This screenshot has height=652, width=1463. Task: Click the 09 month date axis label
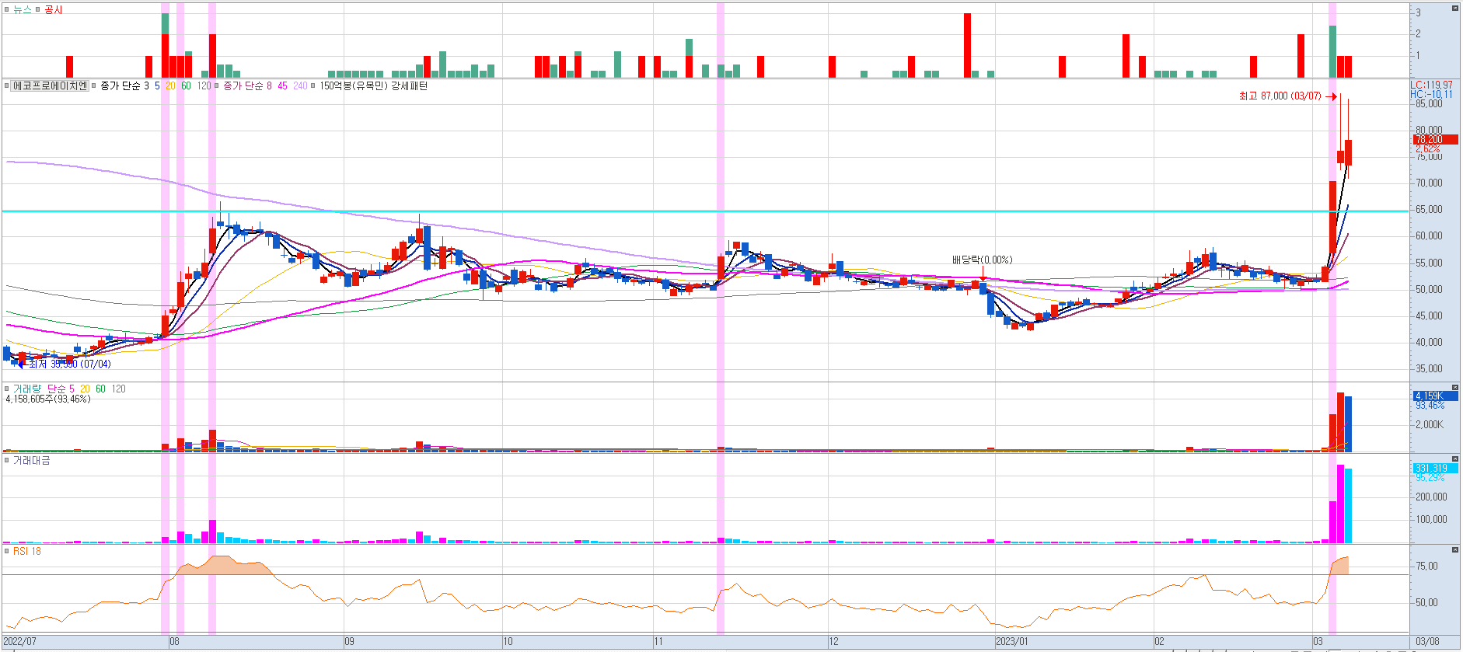[350, 642]
